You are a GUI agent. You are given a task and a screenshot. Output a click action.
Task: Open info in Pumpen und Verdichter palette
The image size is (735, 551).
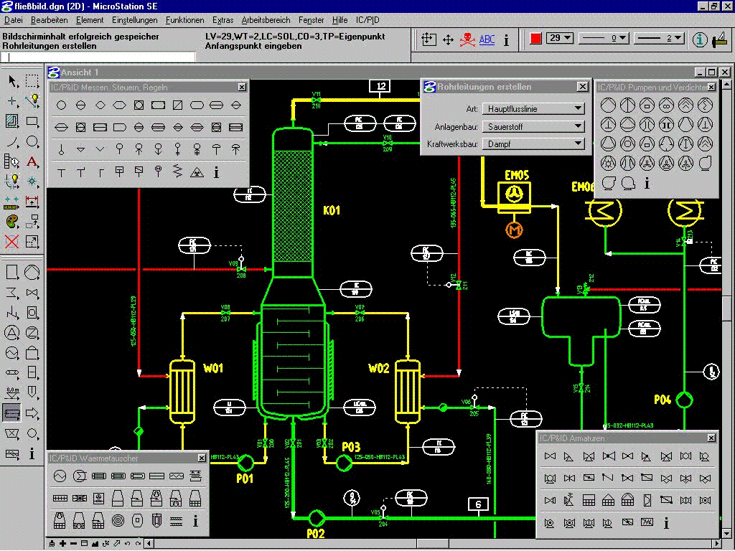tap(647, 183)
